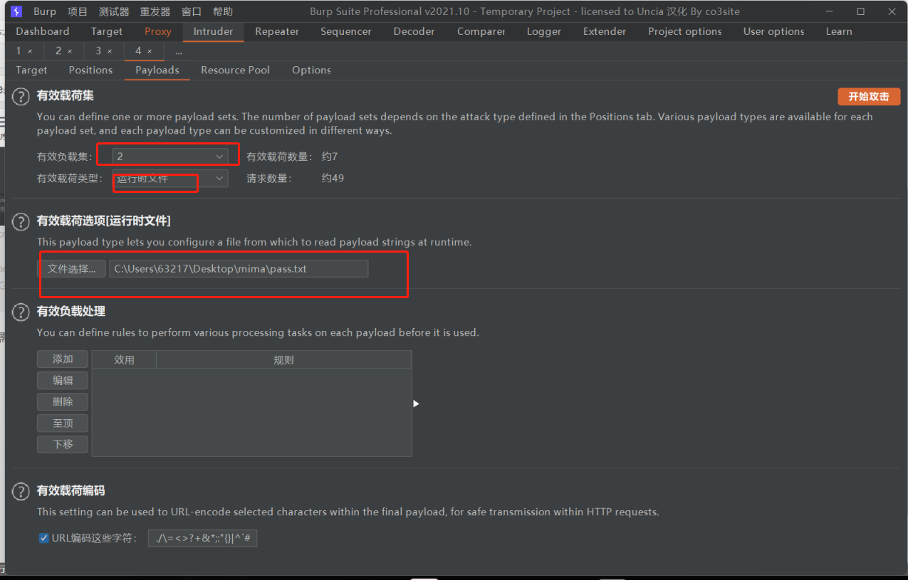Close Intruder attack tab 3
This screenshot has height=580, width=908.
110,51
